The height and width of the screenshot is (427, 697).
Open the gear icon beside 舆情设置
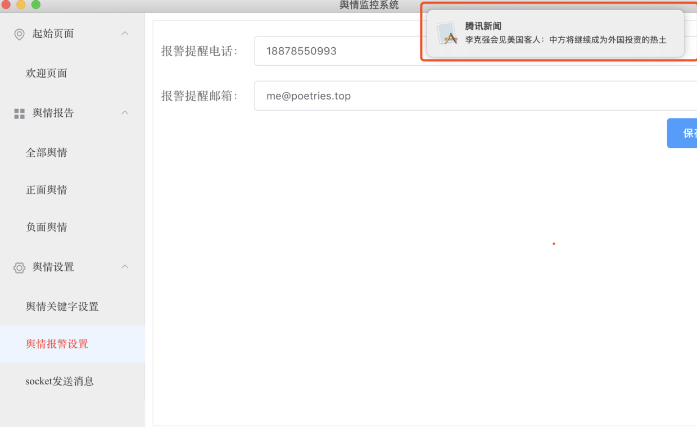(19, 267)
